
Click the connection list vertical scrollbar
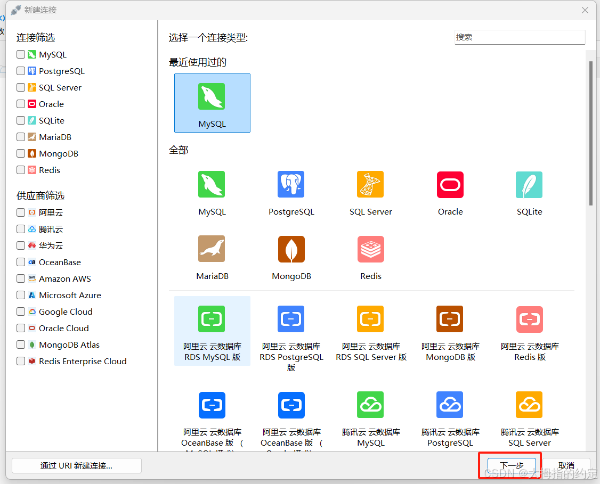point(590,133)
